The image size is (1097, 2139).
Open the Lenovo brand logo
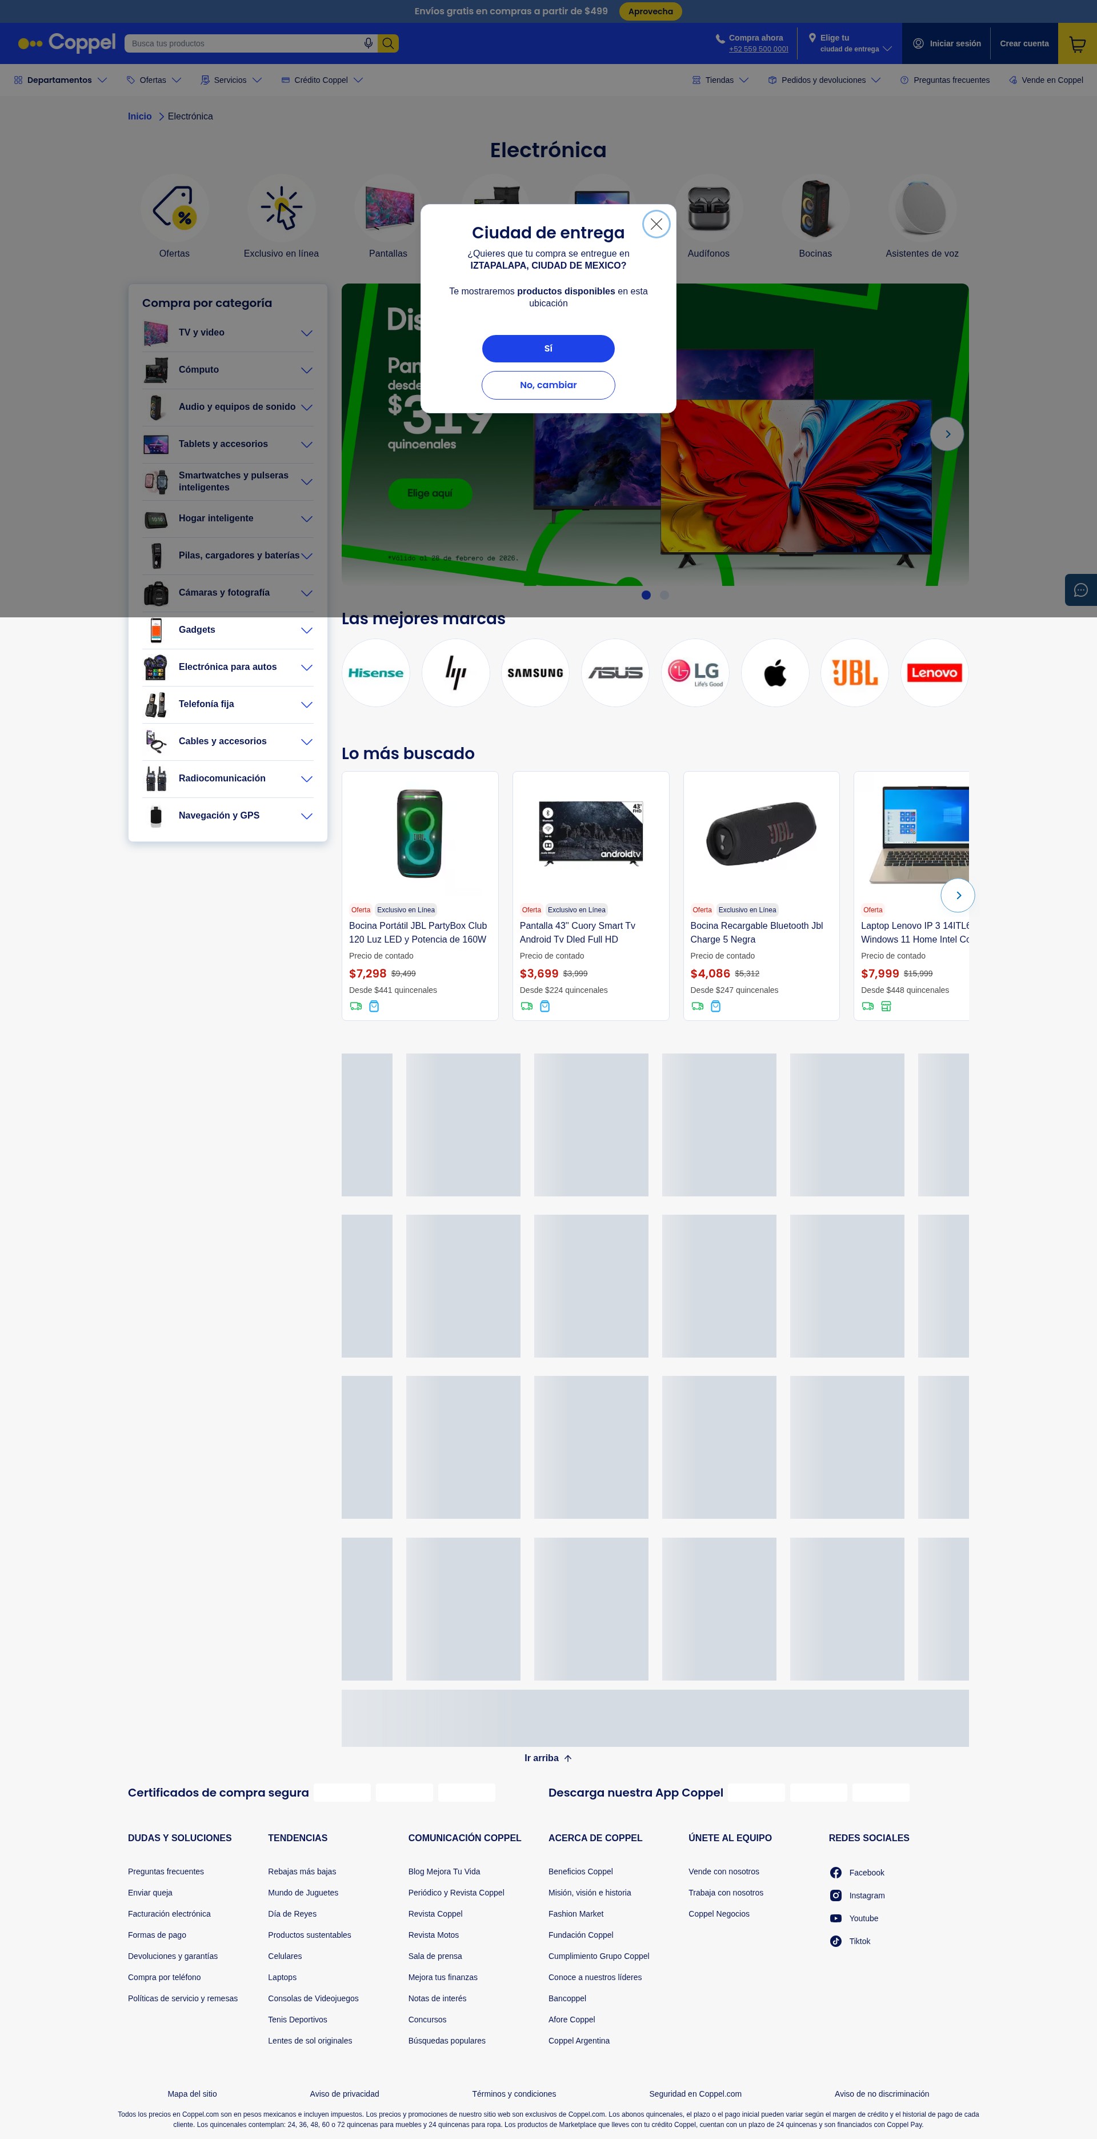coord(934,673)
